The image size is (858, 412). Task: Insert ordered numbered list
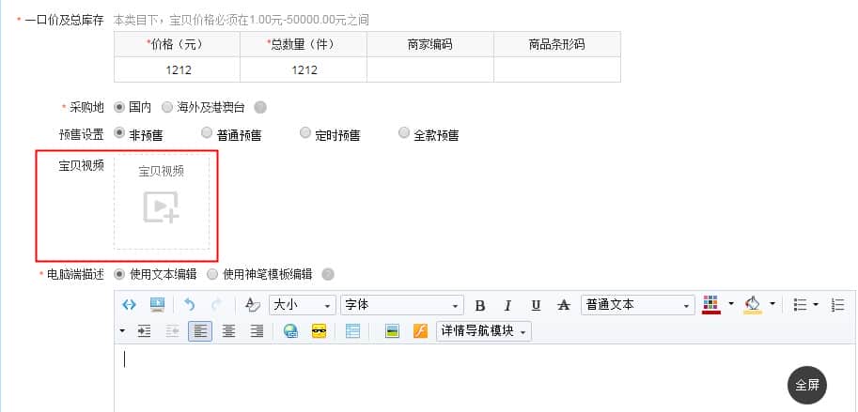pyautogui.click(x=837, y=305)
